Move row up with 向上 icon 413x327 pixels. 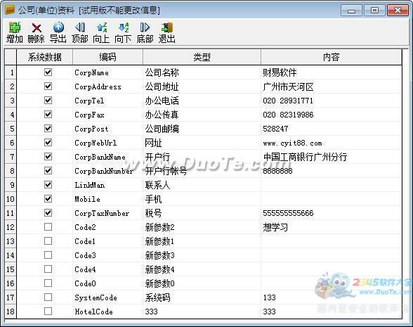102,27
